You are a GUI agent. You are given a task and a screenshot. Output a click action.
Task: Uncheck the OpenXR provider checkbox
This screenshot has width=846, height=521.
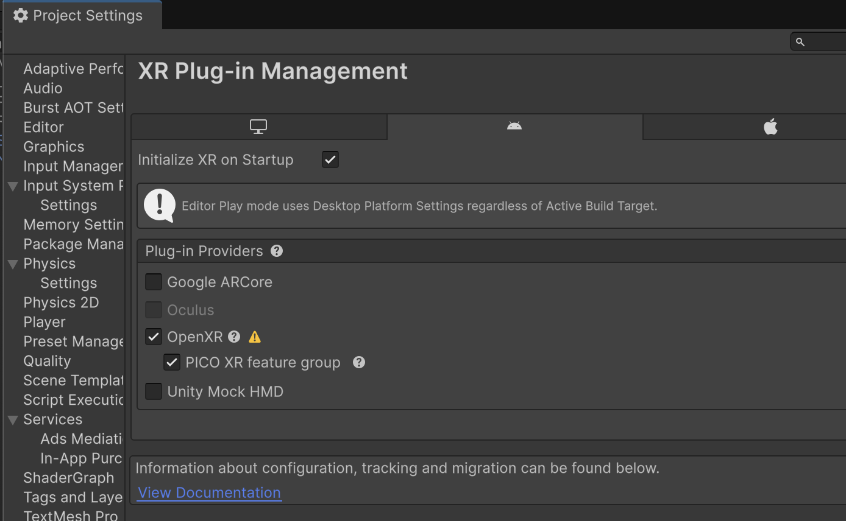pos(154,337)
